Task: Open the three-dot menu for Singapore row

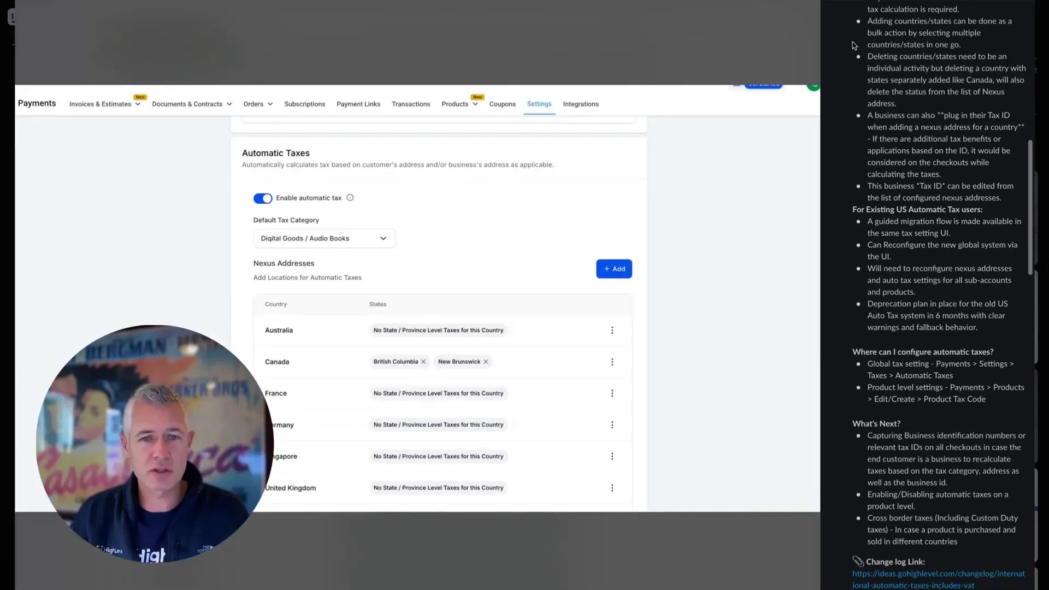Action: coord(612,456)
